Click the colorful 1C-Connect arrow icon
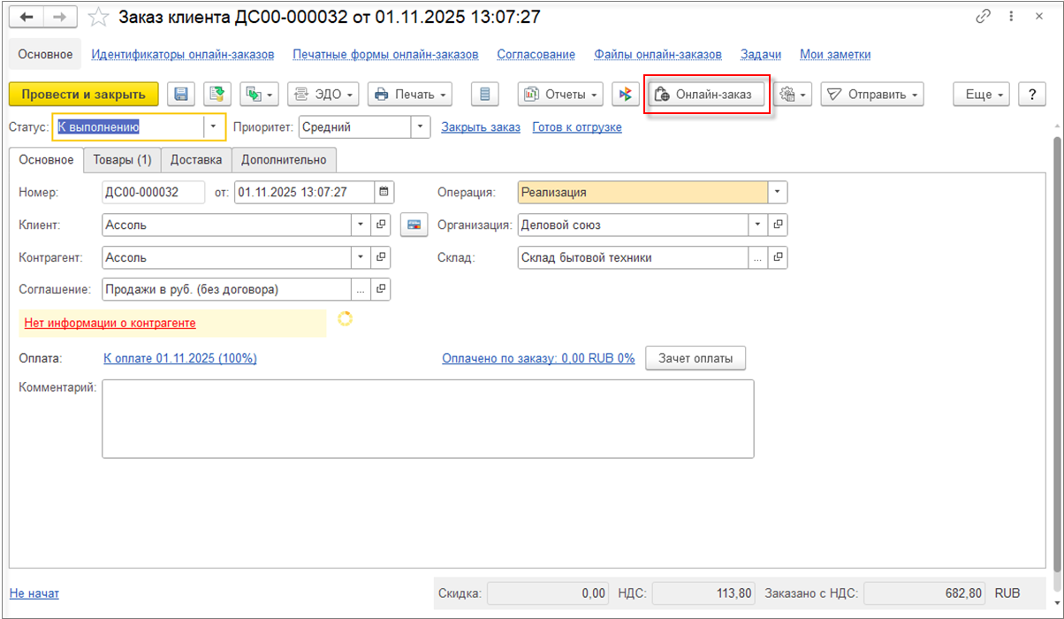 pos(626,95)
